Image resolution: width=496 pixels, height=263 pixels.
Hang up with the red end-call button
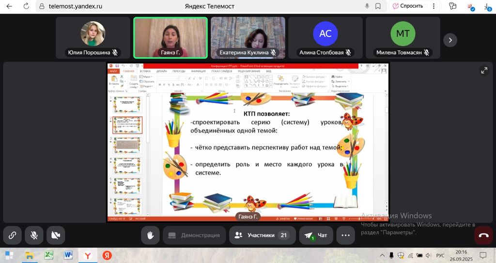(483, 235)
